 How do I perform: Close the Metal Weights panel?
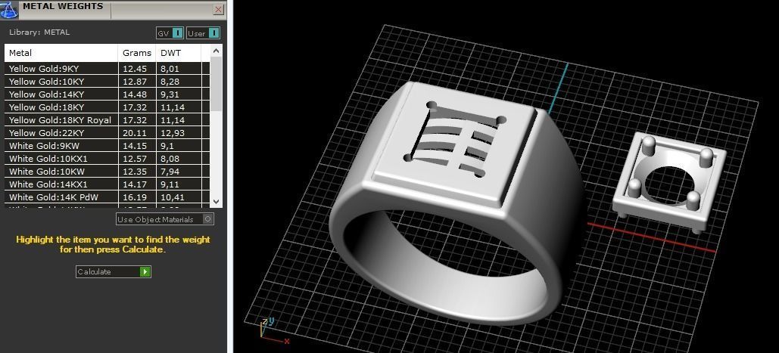[x=219, y=9]
